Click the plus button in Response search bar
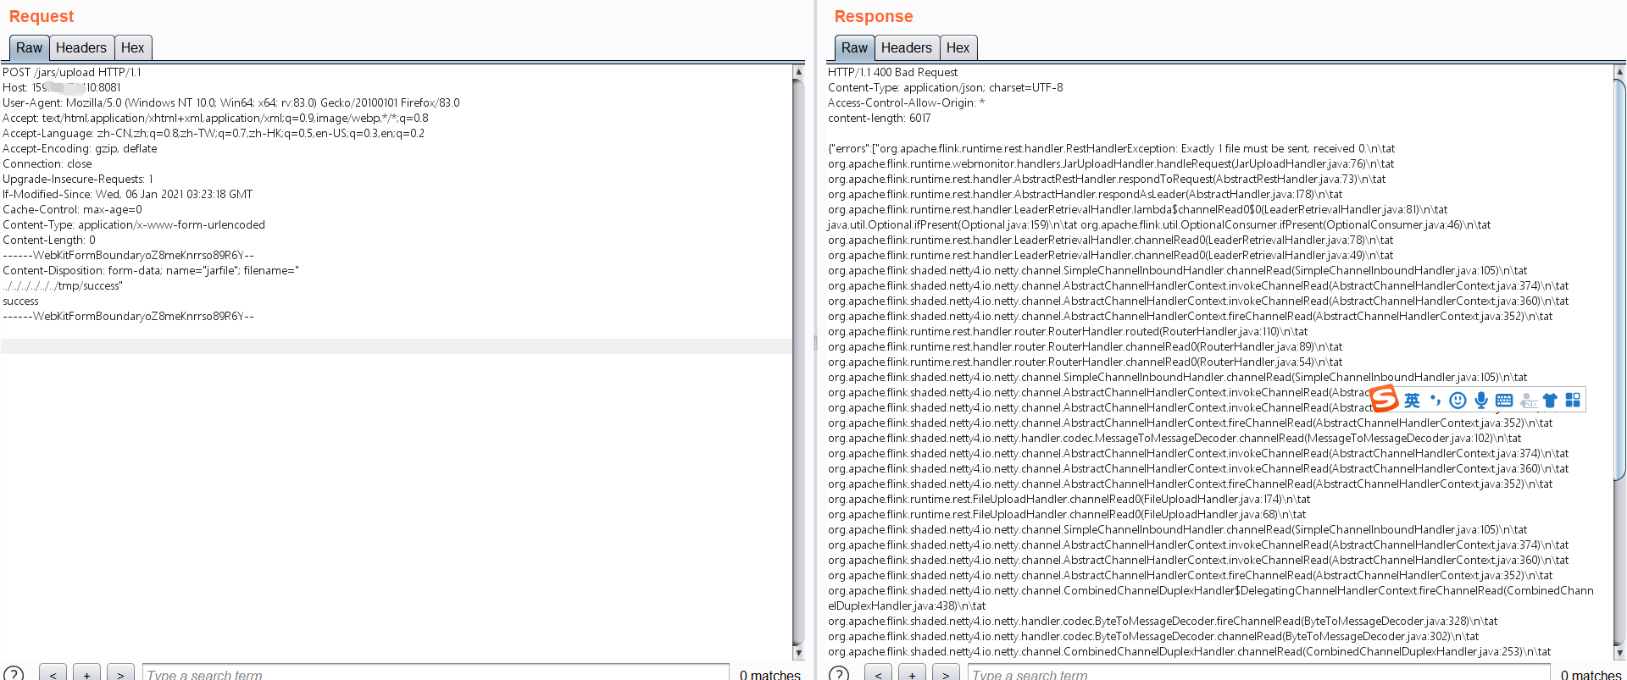Image resolution: width=1627 pixels, height=680 pixels. point(912,673)
